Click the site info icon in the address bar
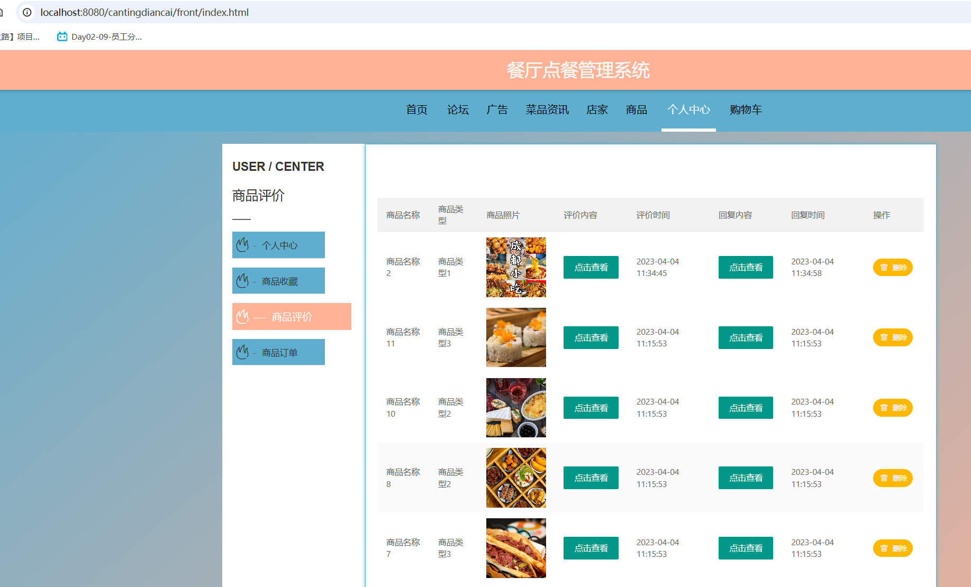 tap(26, 12)
